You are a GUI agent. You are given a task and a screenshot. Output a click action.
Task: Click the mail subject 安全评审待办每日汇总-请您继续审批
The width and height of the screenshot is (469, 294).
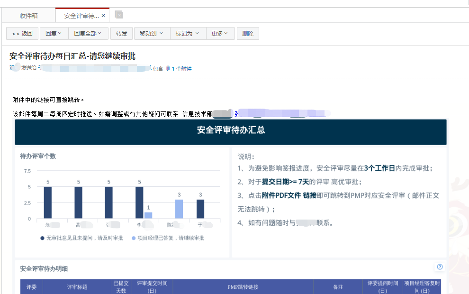72,56
